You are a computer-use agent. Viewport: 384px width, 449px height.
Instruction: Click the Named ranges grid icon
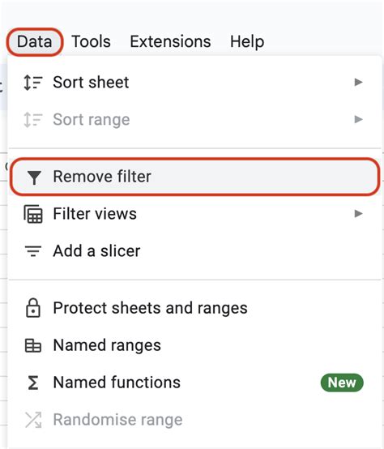pos(33,345)
